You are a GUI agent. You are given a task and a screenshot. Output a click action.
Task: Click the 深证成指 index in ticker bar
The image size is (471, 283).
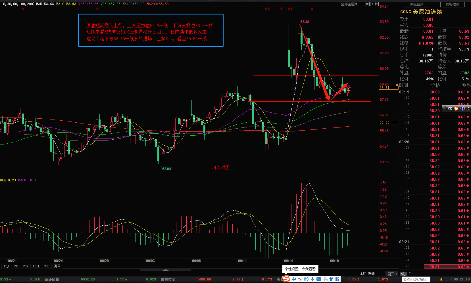tap(52, 279)
